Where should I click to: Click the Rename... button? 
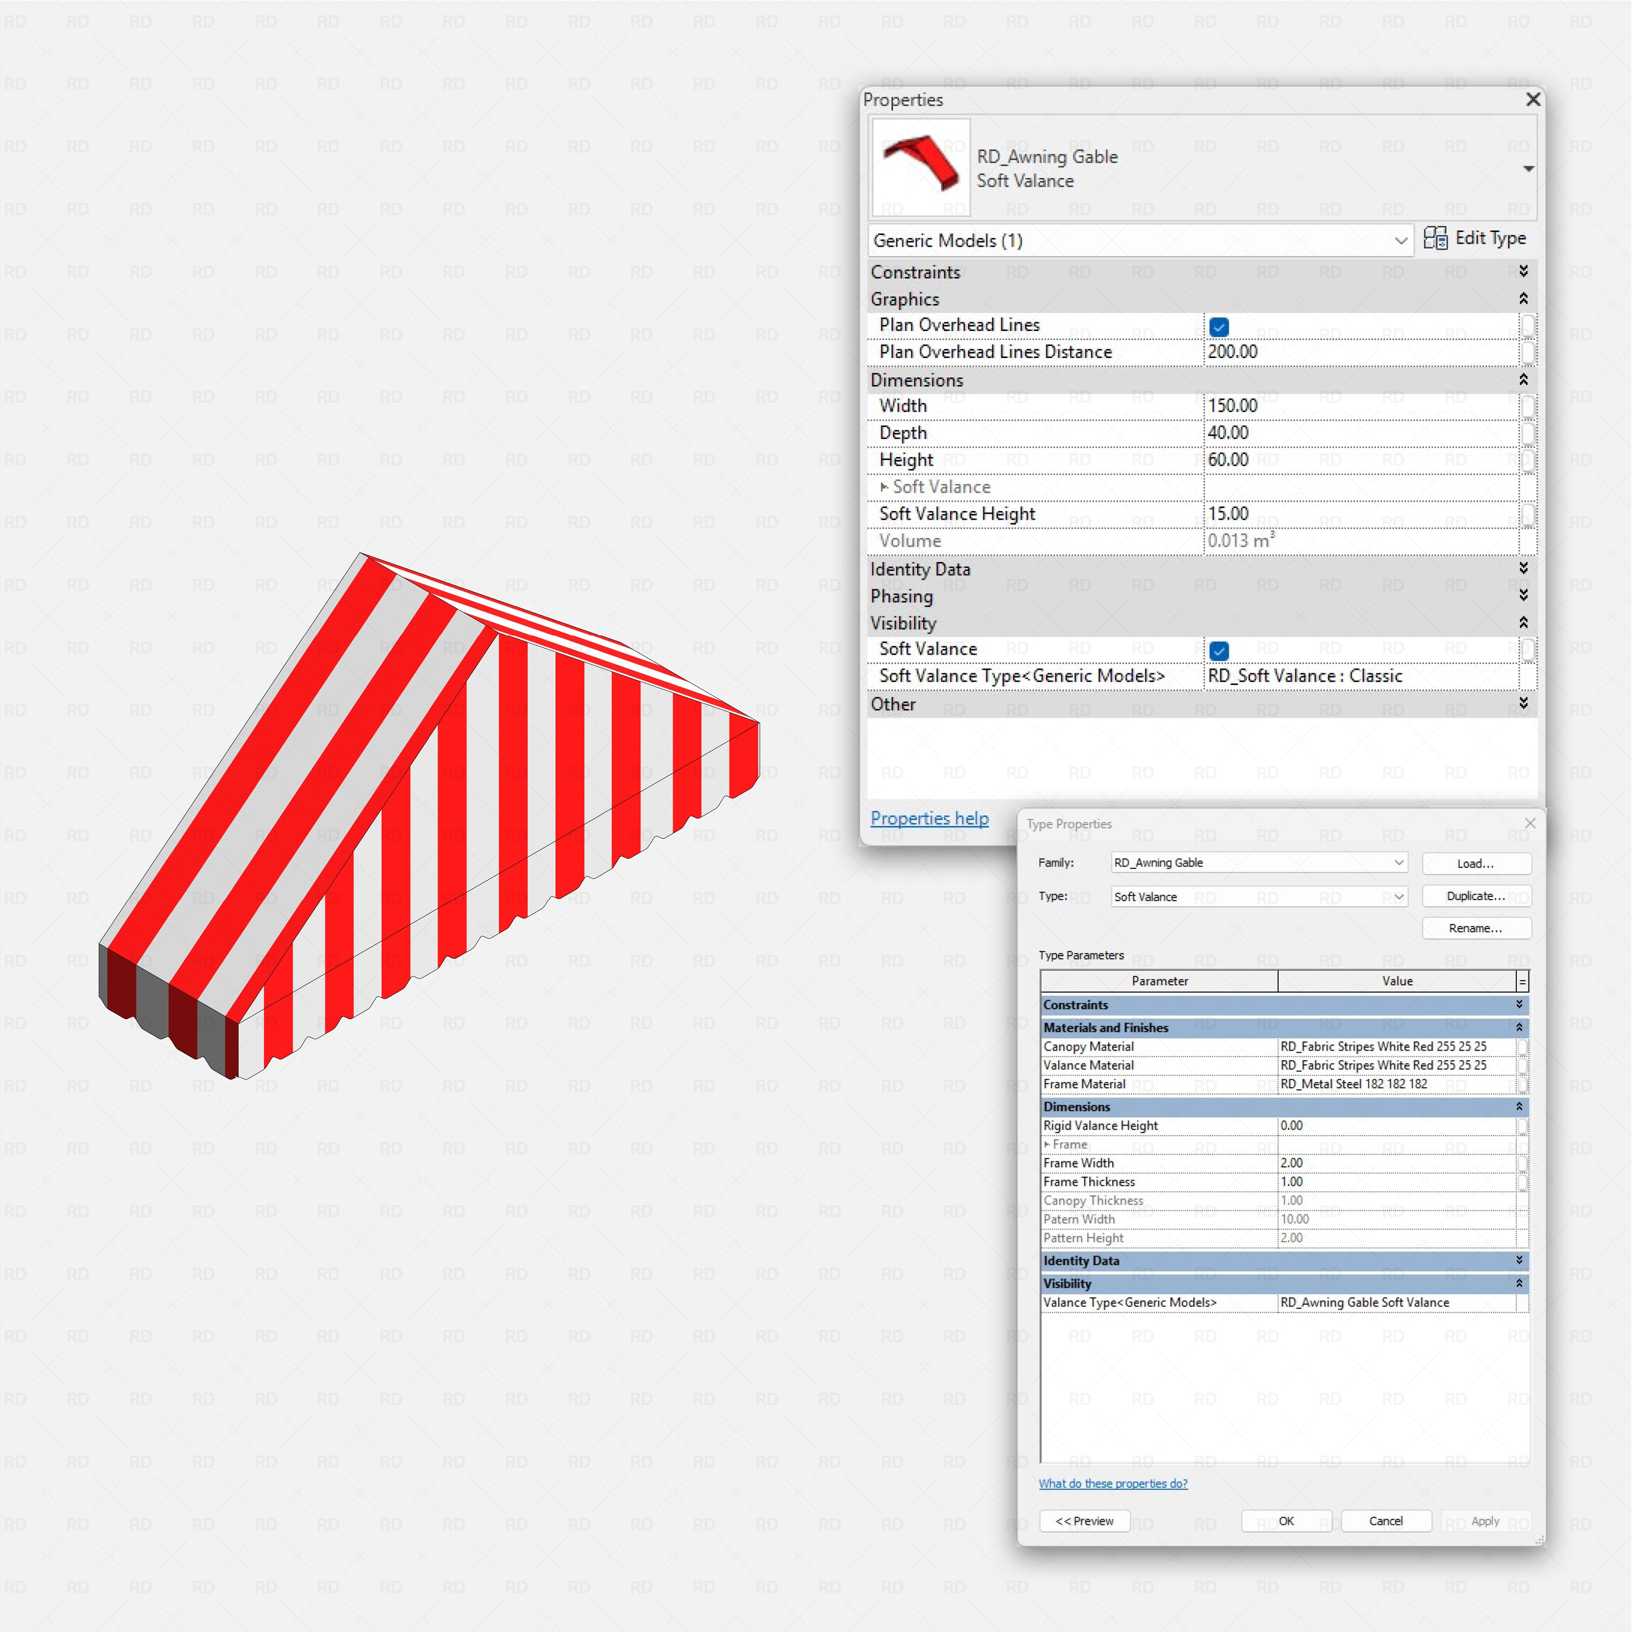[x=1476, y=928]
